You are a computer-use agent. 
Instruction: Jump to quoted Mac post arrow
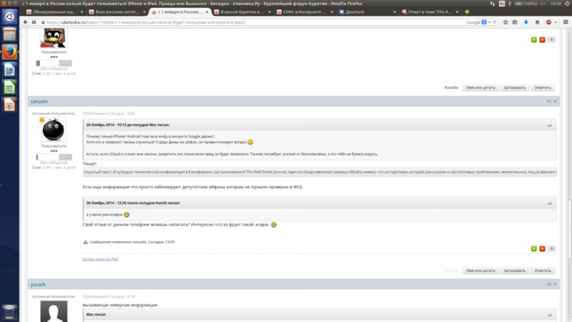549,125
